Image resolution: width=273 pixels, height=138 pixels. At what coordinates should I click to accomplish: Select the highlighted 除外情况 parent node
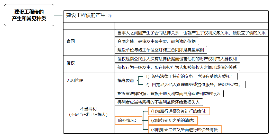tap(128, 120)
